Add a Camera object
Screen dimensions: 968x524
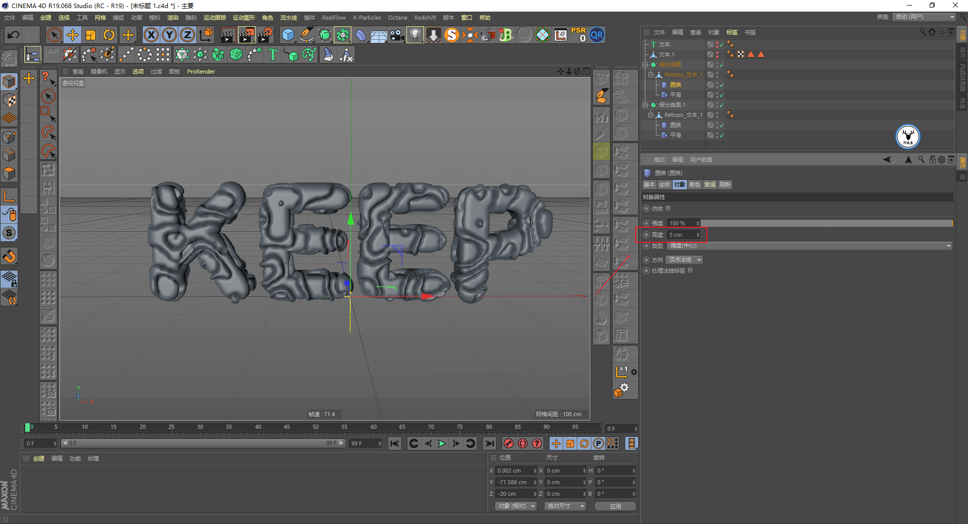397,35
